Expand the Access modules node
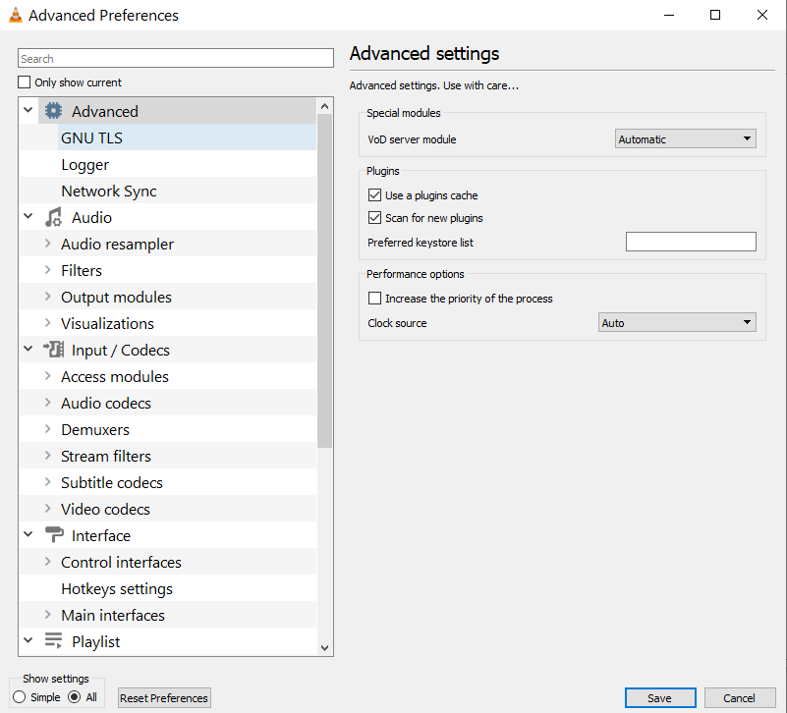 click(48, 376)
